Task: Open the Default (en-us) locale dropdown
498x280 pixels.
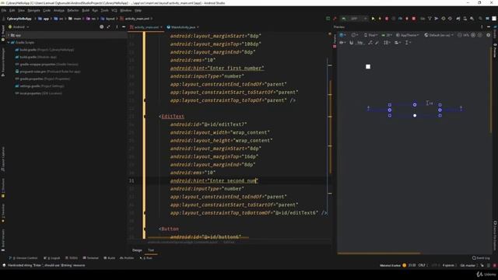Action: click(x=439, y=35)
